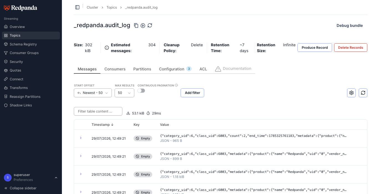Click Produce Record button

pyautogui.click(x=315, y=48)
